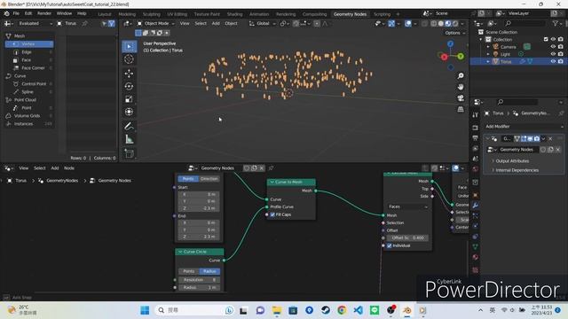Collapse the Curve to Mesh node
This screenshot has height=319, width=568.
click(272, 182)
